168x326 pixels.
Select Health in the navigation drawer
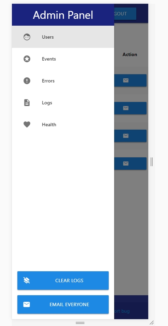(x=63, y=125)
